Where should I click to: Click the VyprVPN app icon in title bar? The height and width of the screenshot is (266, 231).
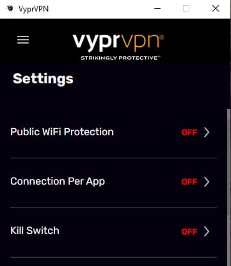(10, 8)
